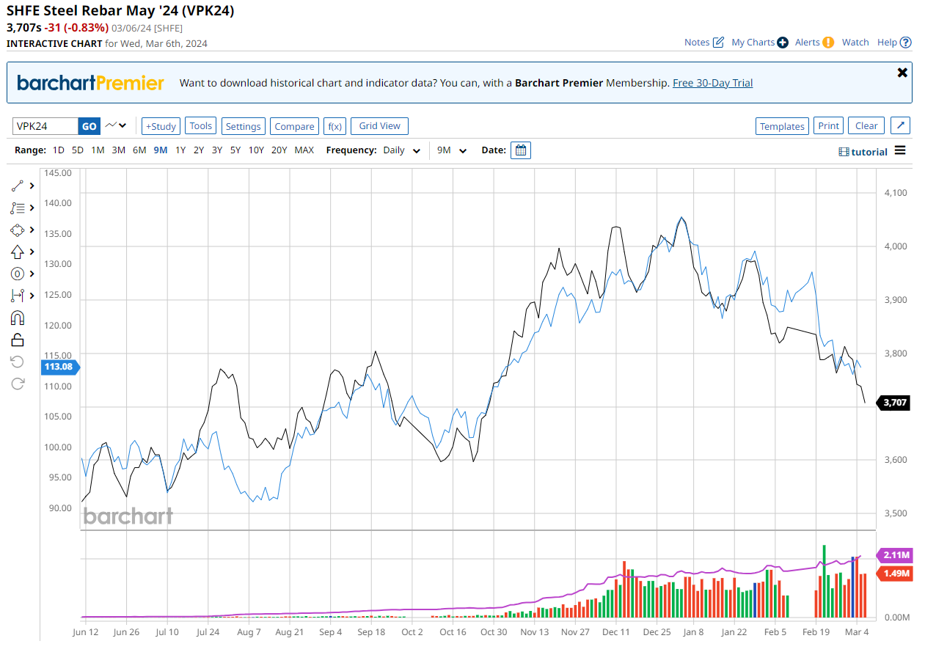925x652 pixels.
Task: Click the My Charts plus icon
Action: tap(783, 43)
